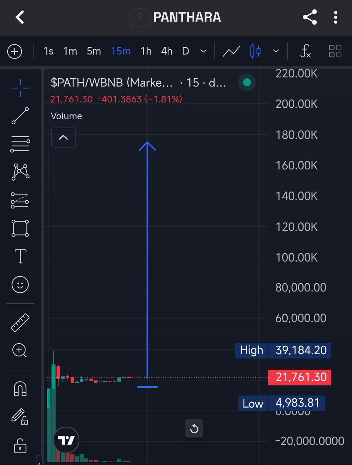Click the High 39,184.20 label
Viewport: 352px width, 465px height.
[x=283, y=350]
